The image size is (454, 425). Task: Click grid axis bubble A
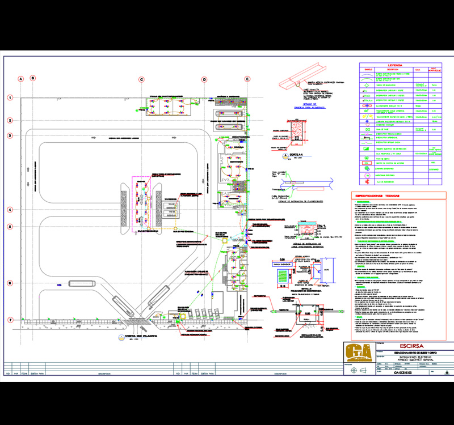point(21,78)
